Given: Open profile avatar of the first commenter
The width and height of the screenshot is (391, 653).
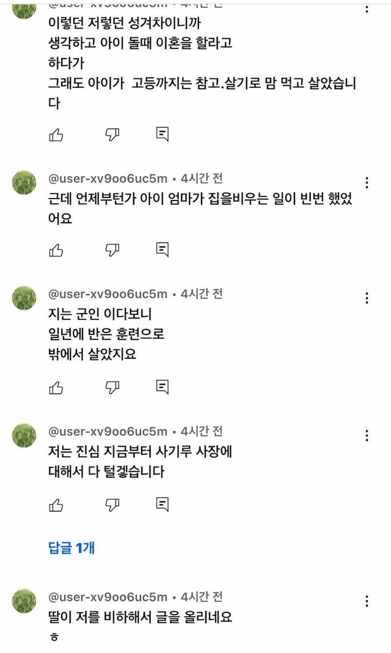Looking at the screenshot, I should (23, 6).
